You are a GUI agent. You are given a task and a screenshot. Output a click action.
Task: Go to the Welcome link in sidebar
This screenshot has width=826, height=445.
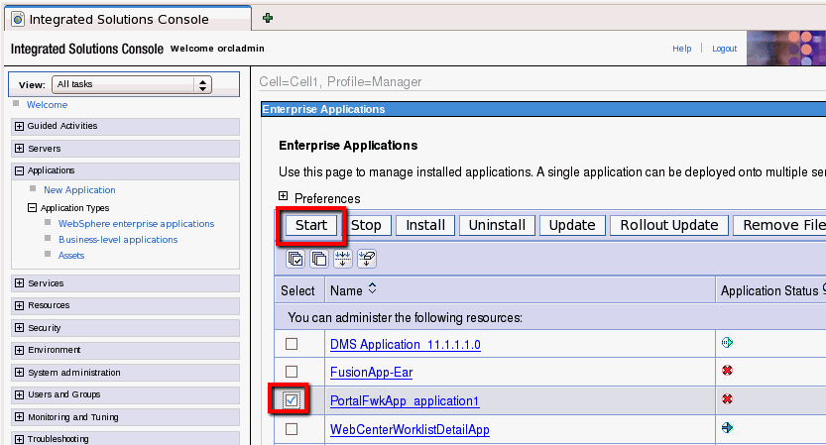tap(47, 105)
